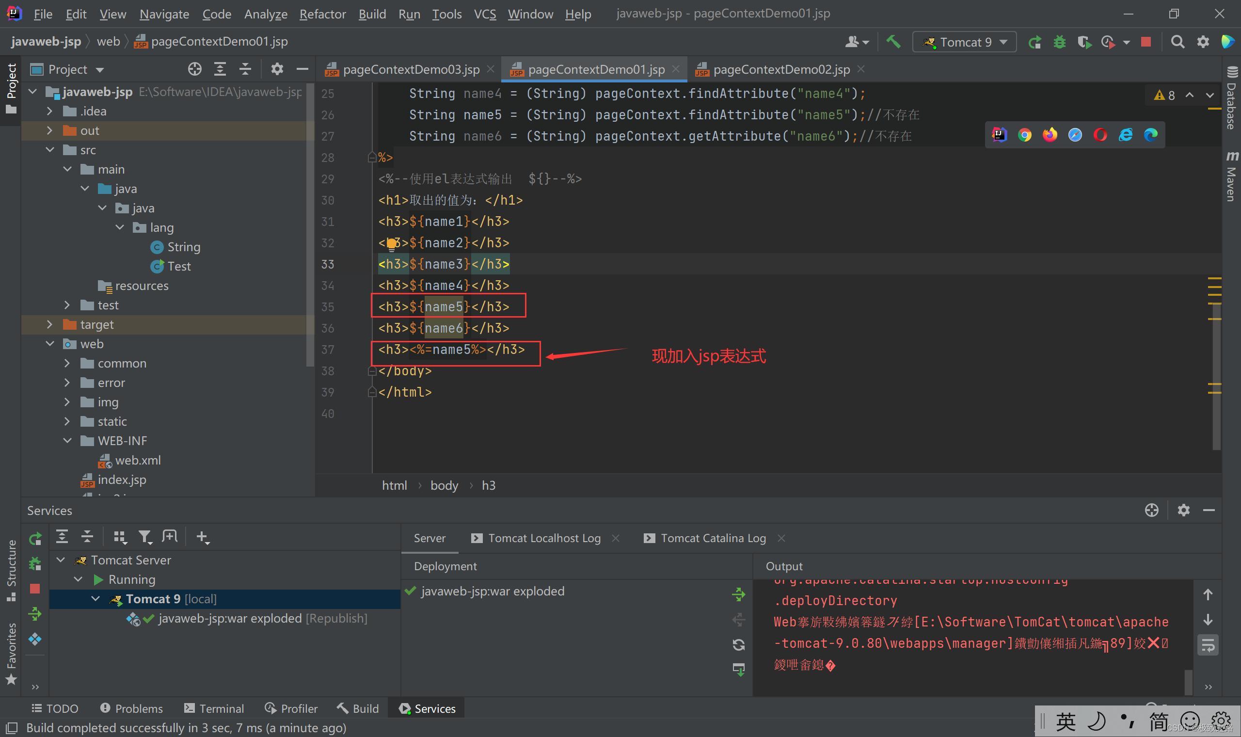Viewport: 1241px width, 737px height.
Task: Toggle the Structure tool window side tab
Action: (x=11, y=571)
